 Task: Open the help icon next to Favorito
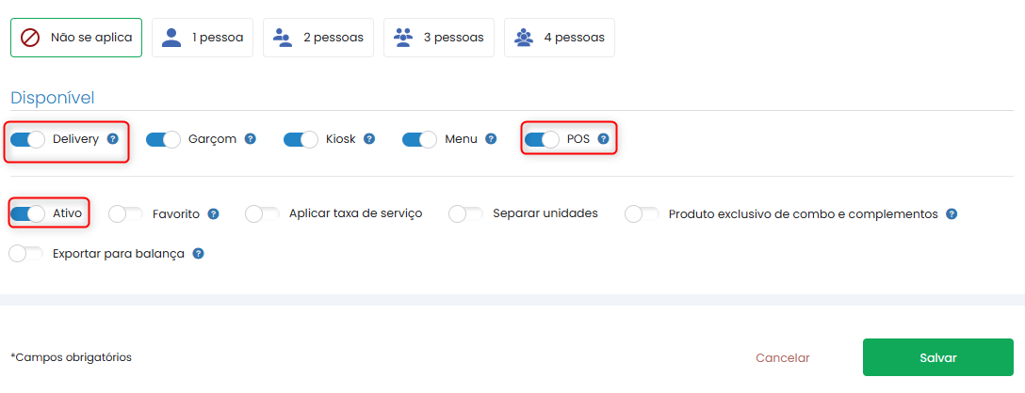pos(213,214)
